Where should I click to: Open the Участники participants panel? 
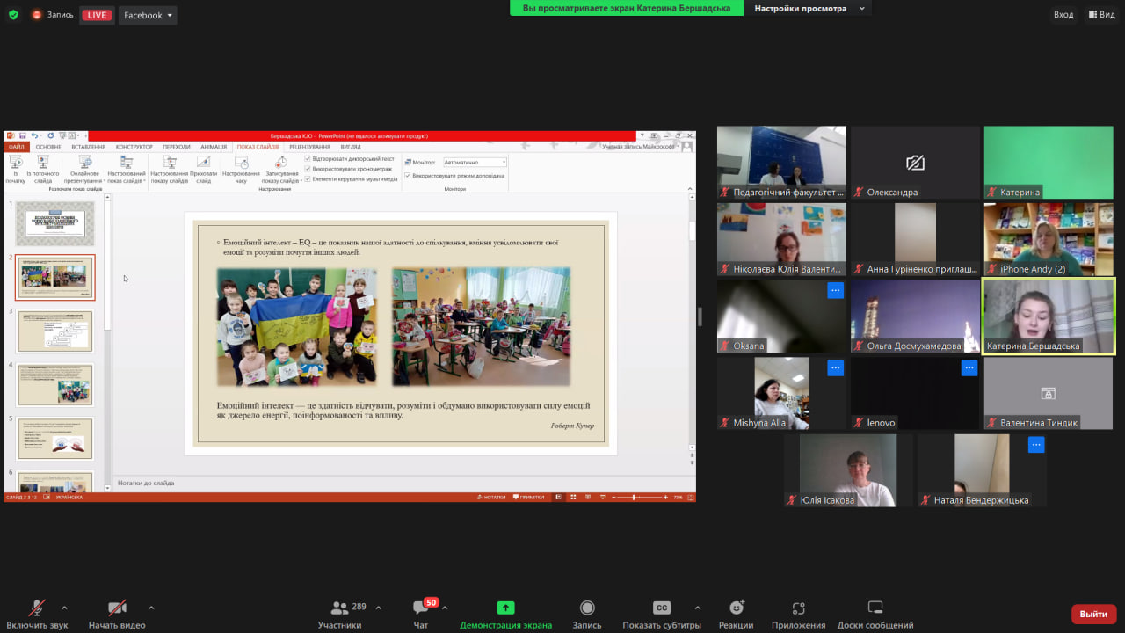tap(339, 608)
